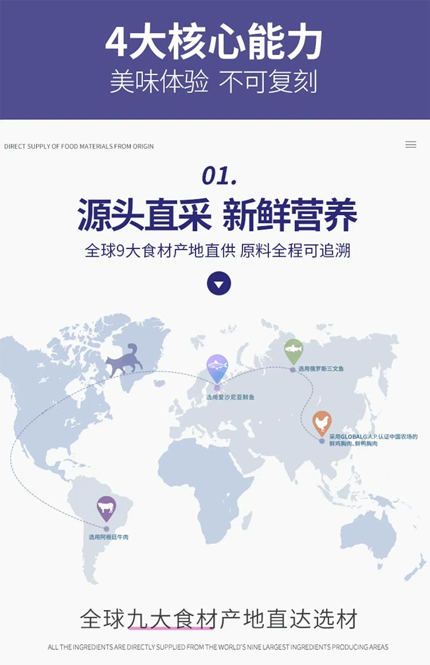
Task: Click the 选用爱沙尼亚鲱鱼 label
Action: tap(230, 396)
